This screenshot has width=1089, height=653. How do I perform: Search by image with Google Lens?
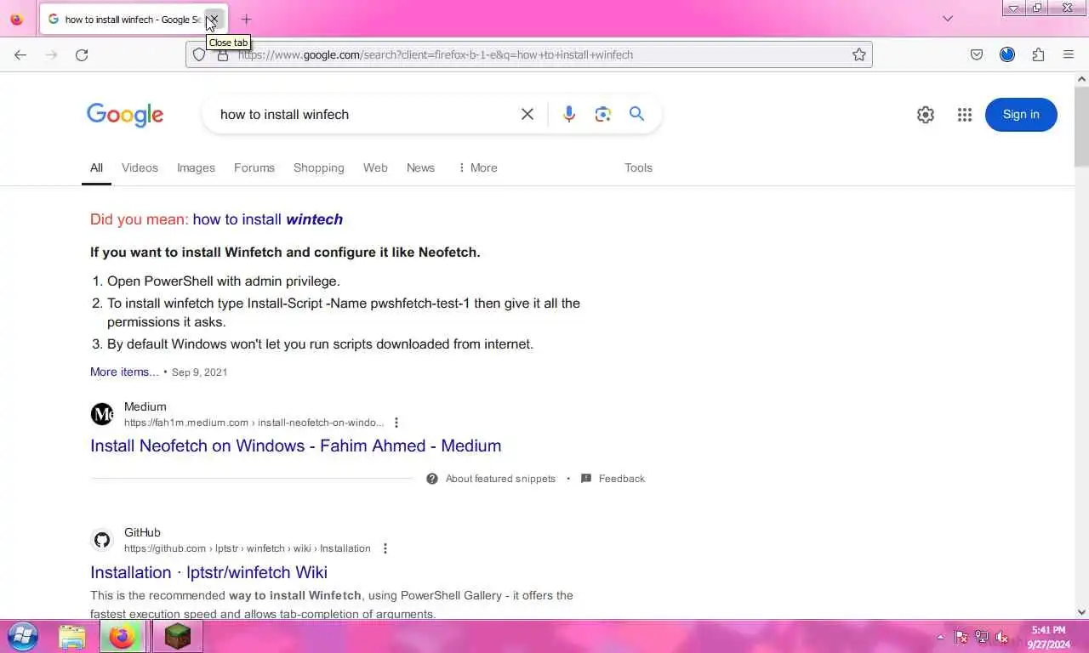click(603, 114)
